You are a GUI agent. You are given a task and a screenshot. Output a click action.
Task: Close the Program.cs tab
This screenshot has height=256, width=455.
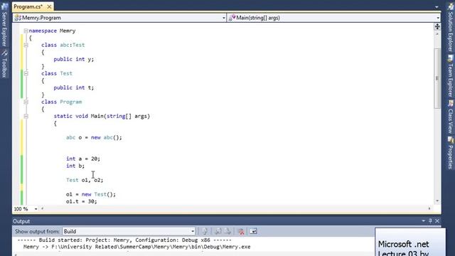click(49, 6)
